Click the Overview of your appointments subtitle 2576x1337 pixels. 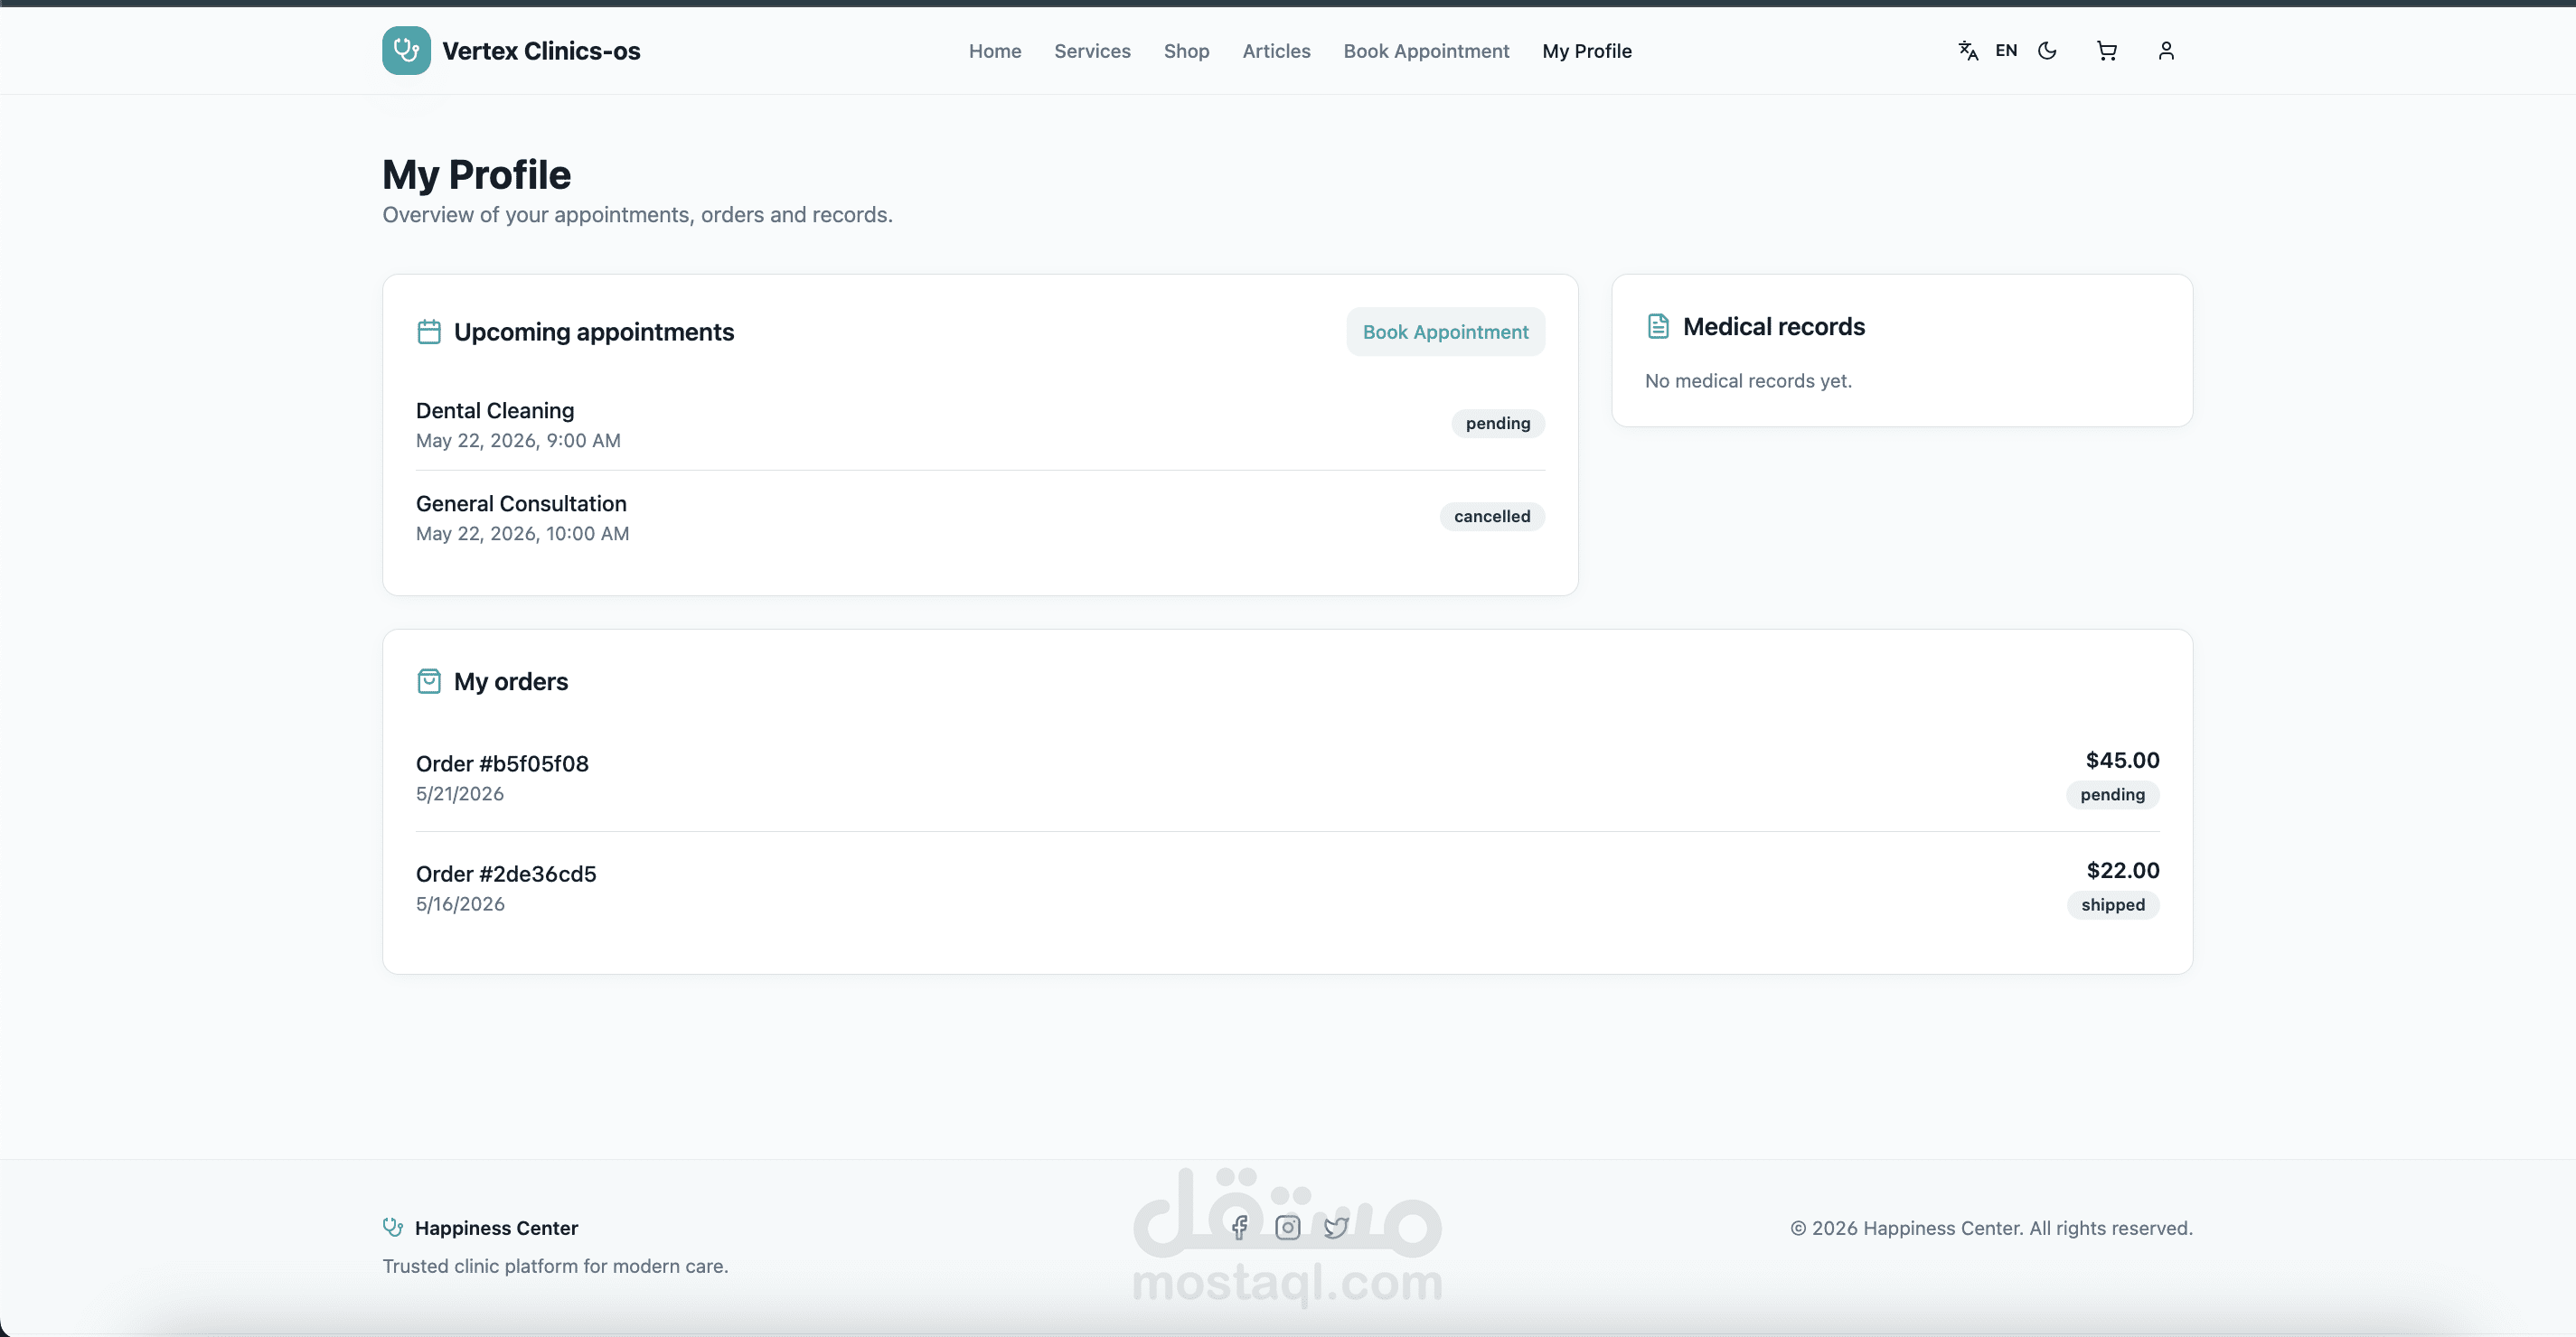tap(637, 215)
